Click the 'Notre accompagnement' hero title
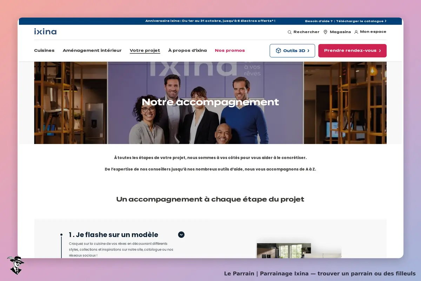The height and width of the screenshot is (281, 421). click(x=210, y=102)
